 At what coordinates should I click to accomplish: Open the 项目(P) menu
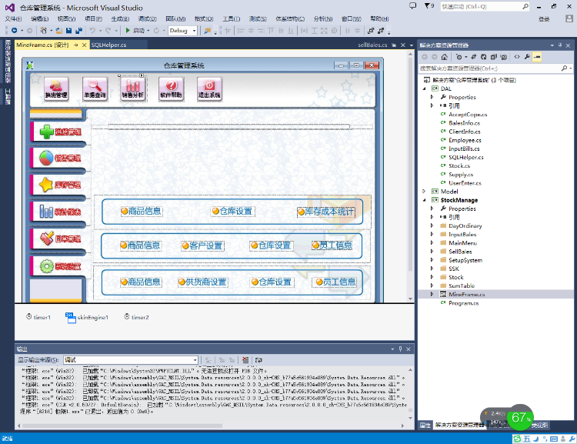93,18
